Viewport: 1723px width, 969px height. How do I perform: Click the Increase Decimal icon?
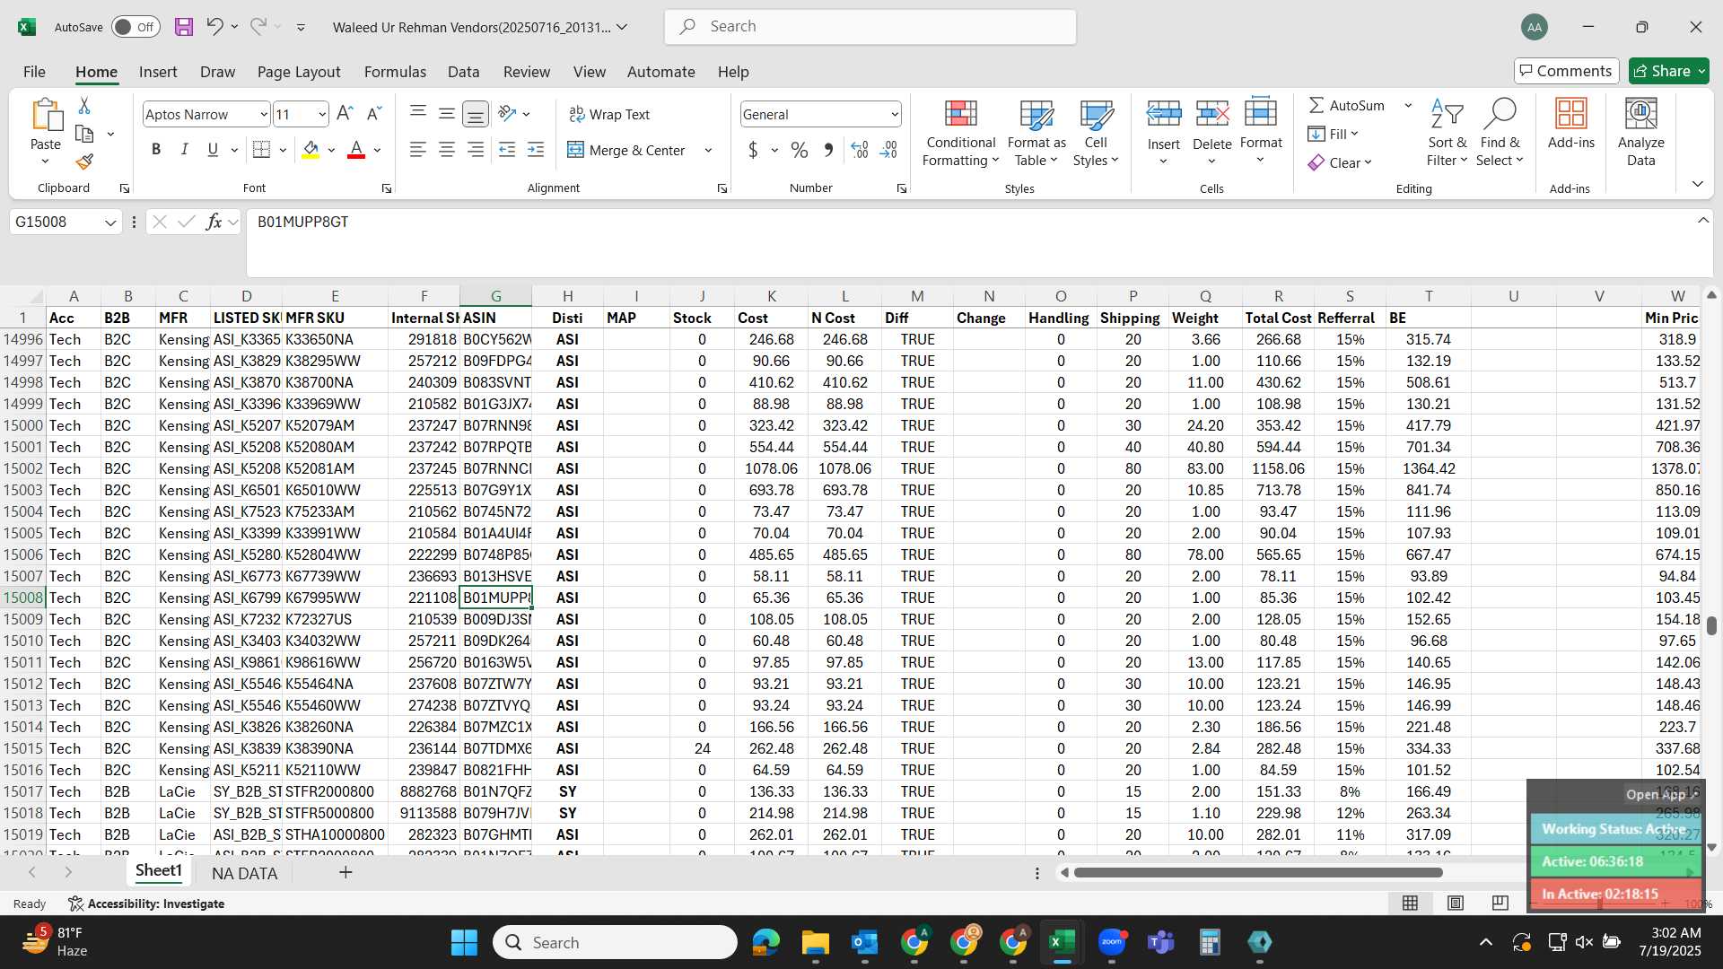[x=860, y=150]
